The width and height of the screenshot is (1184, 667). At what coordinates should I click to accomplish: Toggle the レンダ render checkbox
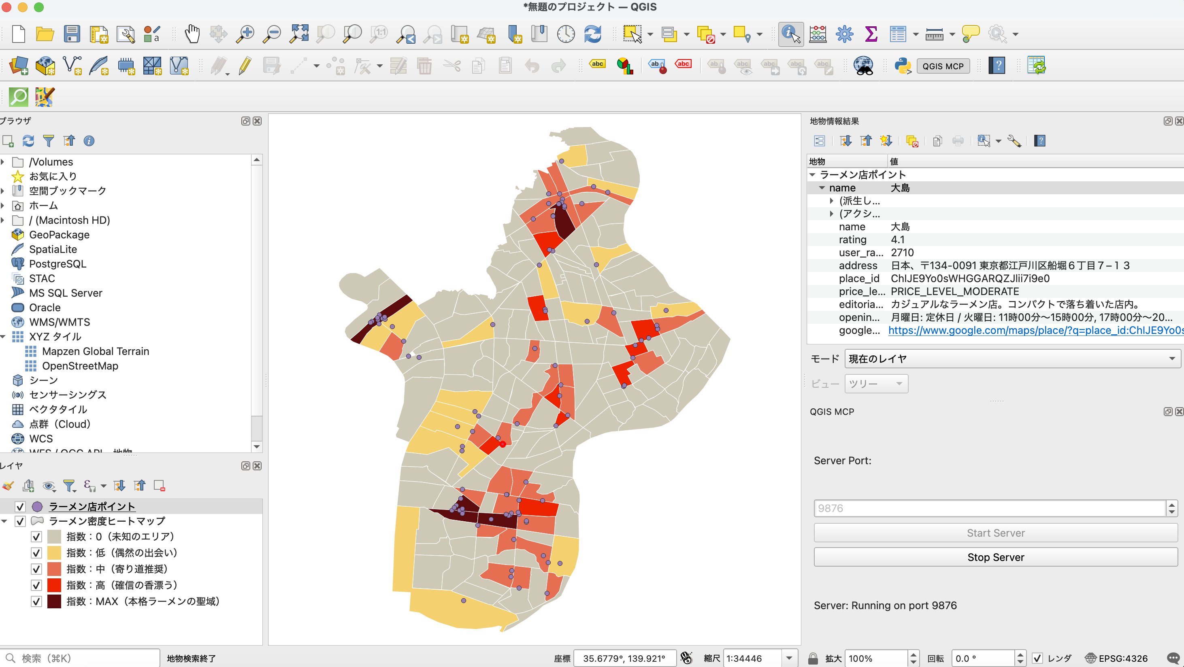point(1037,658)
